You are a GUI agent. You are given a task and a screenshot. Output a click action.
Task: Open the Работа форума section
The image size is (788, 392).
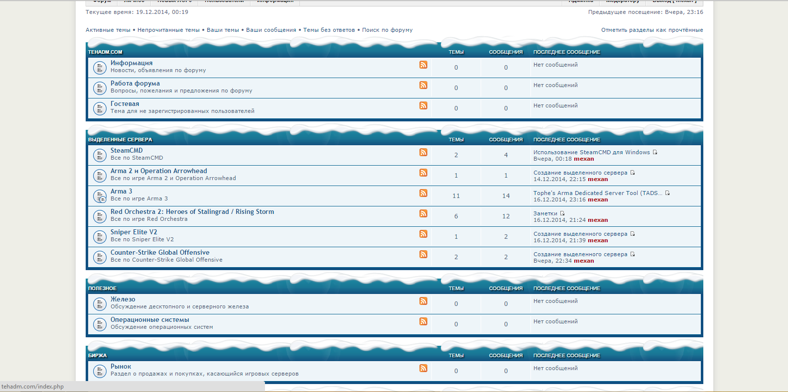tap(135, 83)
